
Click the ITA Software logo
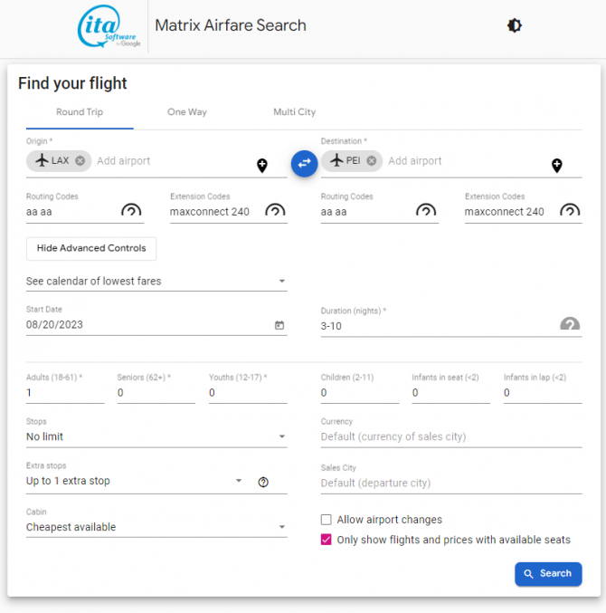[109, 26]
